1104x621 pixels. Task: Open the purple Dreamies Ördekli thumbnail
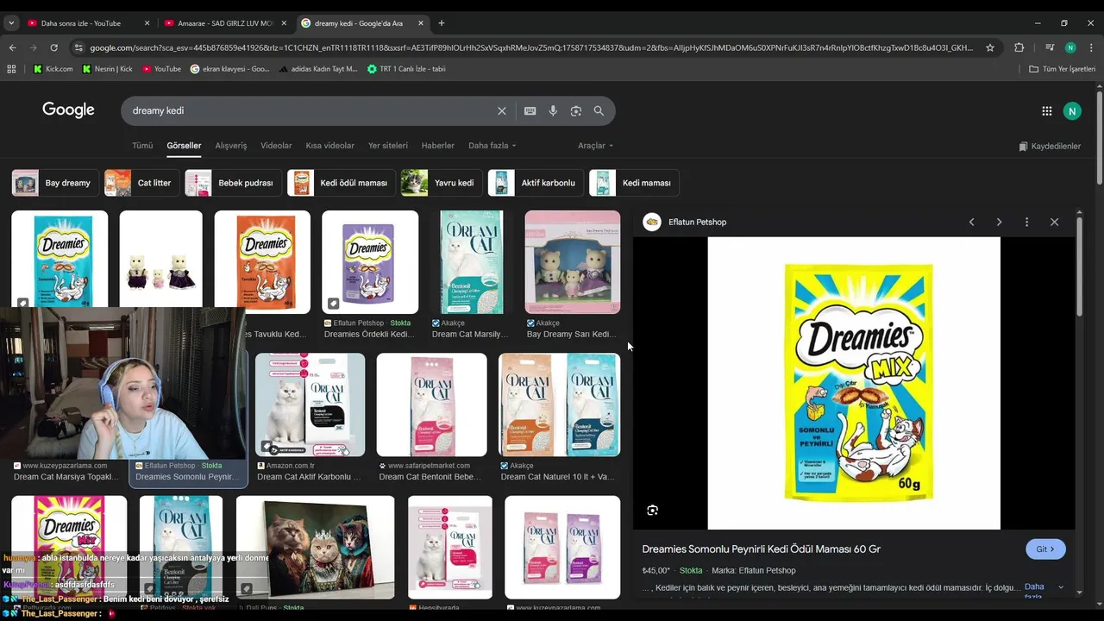370,262
